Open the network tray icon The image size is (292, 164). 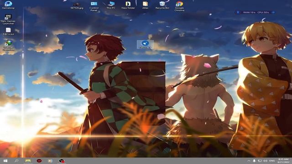(x=260, y=161)
